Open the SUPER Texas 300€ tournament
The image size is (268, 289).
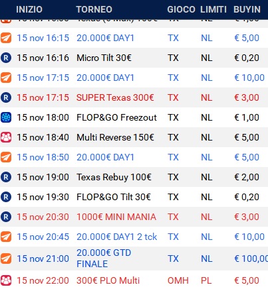[115, 97]
